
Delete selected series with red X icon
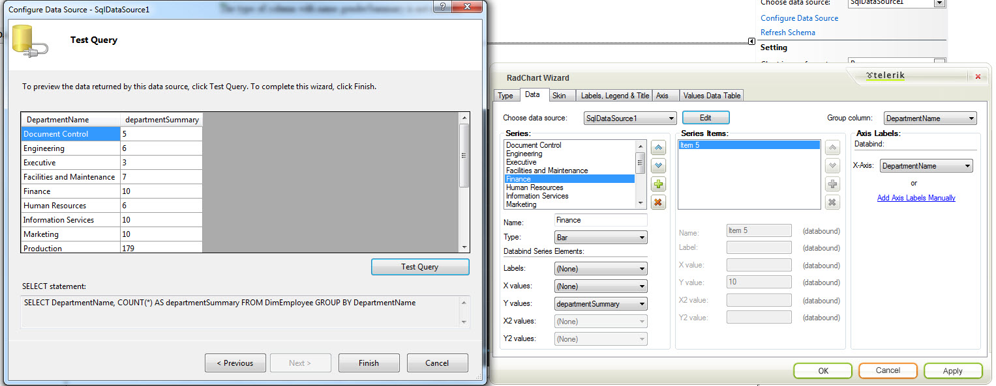click(658, 202)
